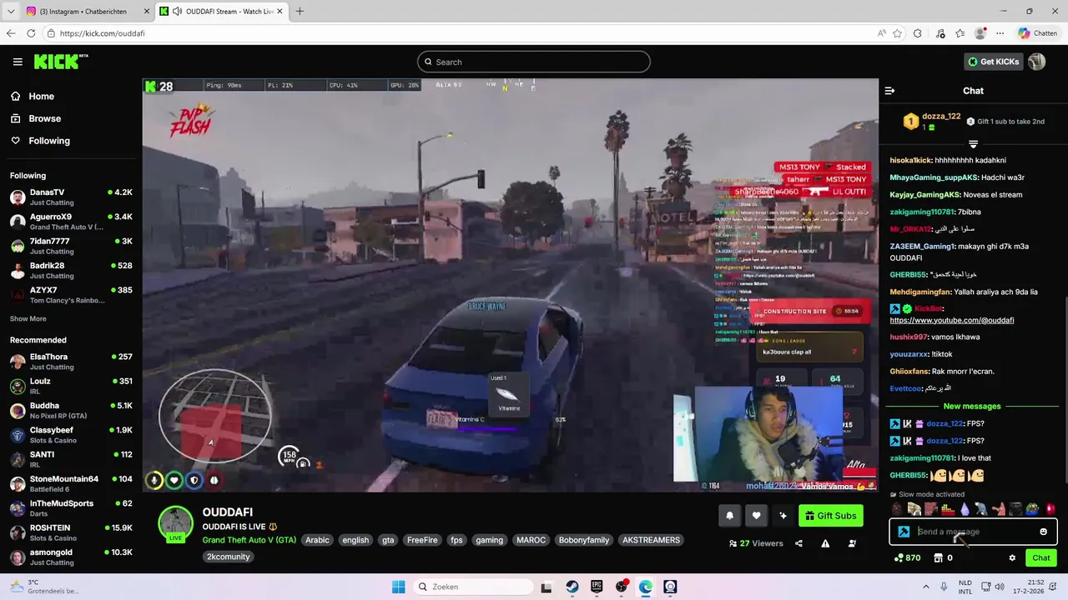Click the share stream icon
This screenshot has width=1068, height=600.
(x=798, y=543)
